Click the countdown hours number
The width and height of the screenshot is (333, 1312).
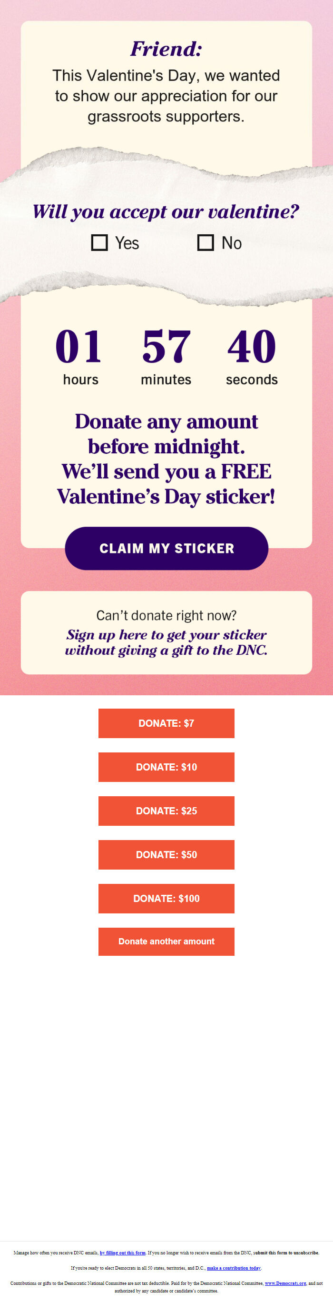tap(78, 346)
